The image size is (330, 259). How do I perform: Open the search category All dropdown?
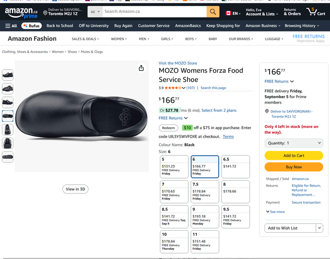[x=95, y=12]
